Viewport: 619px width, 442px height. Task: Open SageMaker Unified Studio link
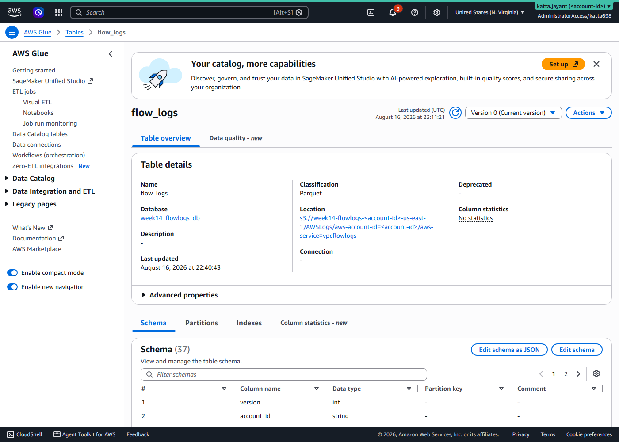coord(53,81)
